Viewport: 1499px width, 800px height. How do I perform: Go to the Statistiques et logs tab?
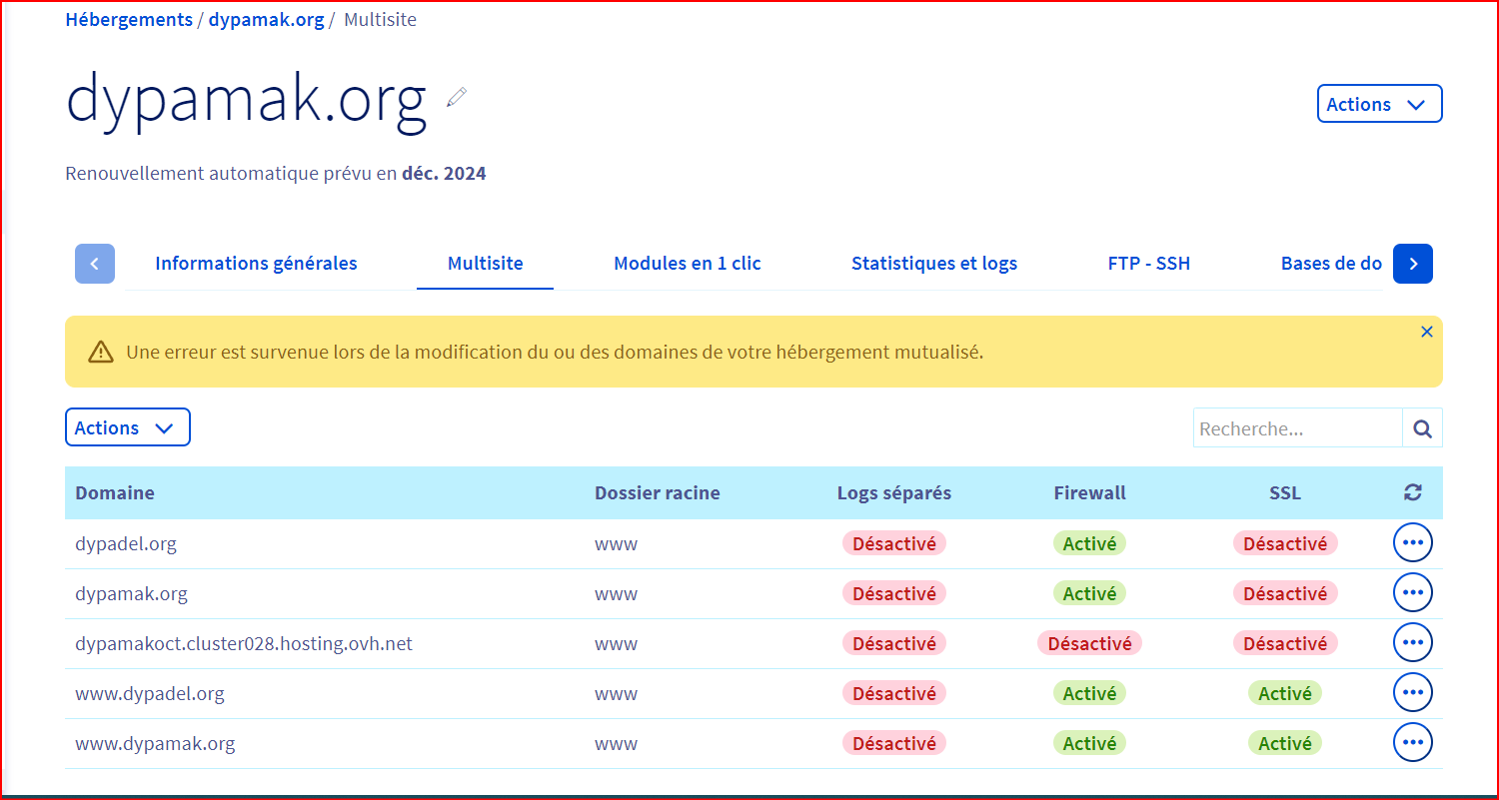pos(933,264)
